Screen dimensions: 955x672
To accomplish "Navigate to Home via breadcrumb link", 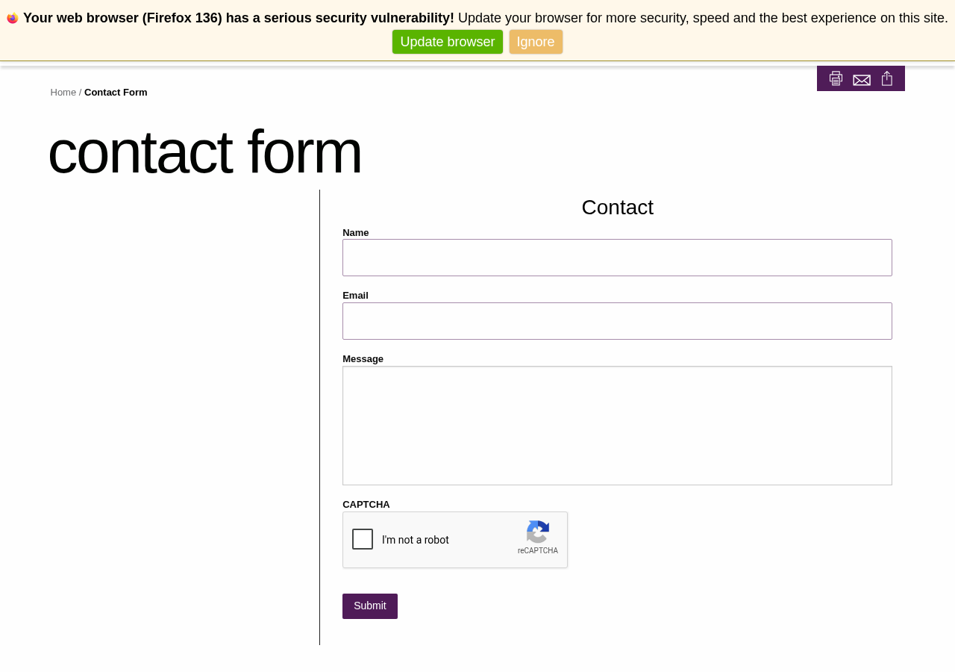I will (x=63, y=92).
